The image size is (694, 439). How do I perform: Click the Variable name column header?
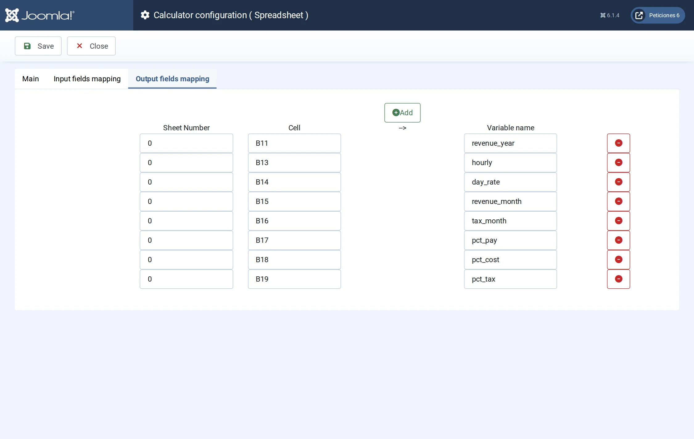[x=510, y=128]
